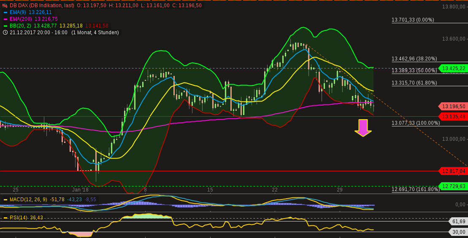
Task: Click the date axis label 29
Action: point(340,190)
